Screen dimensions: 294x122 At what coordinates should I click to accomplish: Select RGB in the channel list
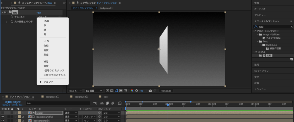(x=46, y=21)
